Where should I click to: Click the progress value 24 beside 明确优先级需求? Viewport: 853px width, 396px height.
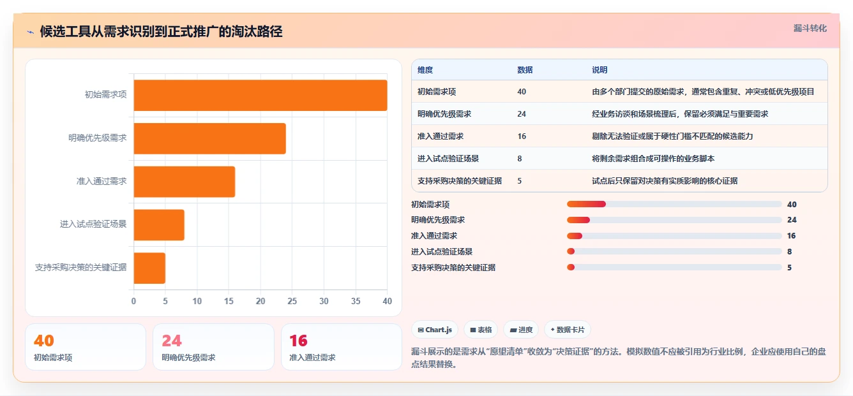pos(792,220)
